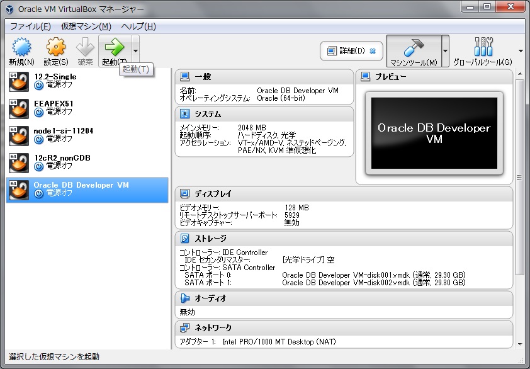
Task: Click status bar text '選択した仮想マシンを起動'
Action: click(x=54, y=357)
